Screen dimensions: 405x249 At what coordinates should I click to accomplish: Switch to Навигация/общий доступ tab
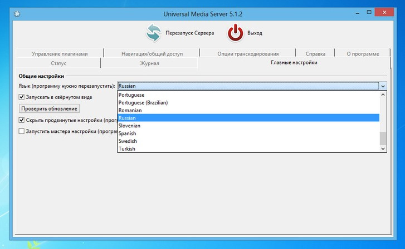(x=152, y=53)
